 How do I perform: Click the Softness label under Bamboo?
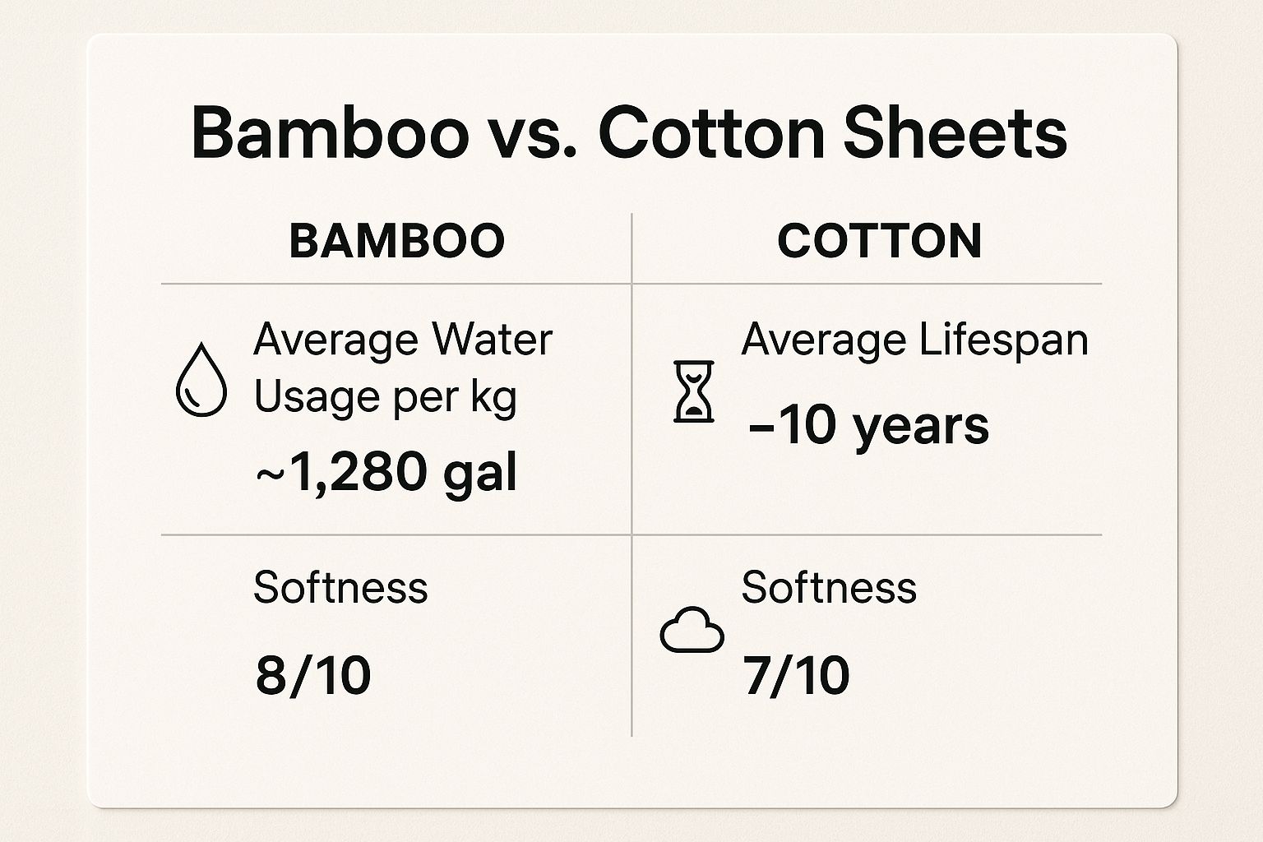coord(340,587)
